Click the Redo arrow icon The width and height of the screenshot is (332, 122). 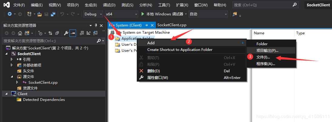pos(73,14)
